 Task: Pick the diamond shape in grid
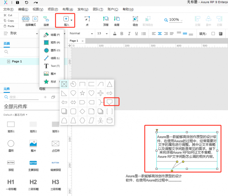tap(82, 111)
